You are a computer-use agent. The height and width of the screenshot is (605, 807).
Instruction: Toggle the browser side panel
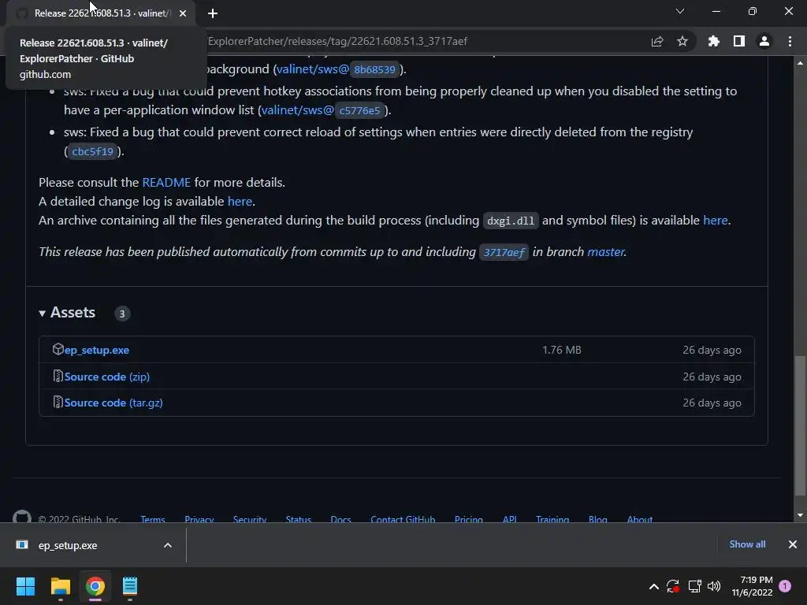(739, 41)
